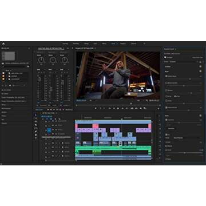Screen dimensions: 206x206
Task: Expand the workspace overflow chevron
Action: click(144, 43)
